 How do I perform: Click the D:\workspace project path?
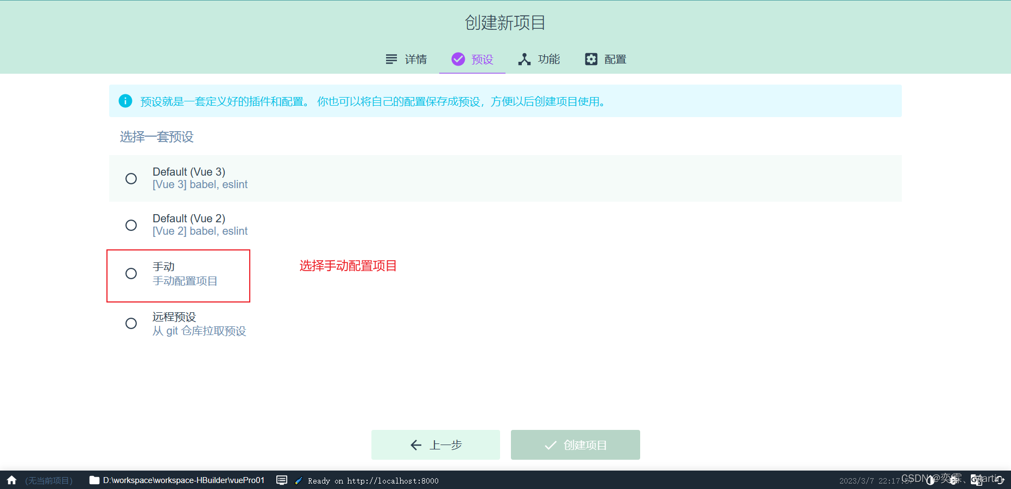184,480
